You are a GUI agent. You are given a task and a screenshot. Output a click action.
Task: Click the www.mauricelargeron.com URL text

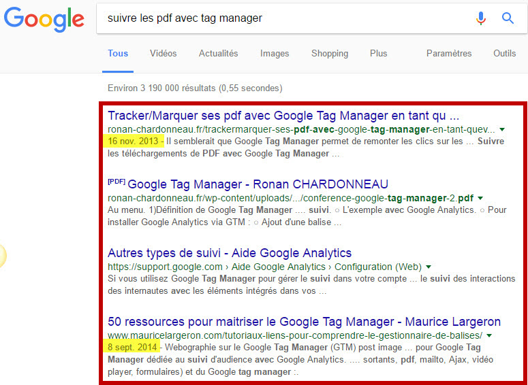tap(295, 335)
